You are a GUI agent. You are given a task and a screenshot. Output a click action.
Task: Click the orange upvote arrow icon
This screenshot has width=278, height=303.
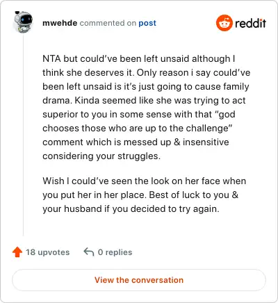(17, 252)
